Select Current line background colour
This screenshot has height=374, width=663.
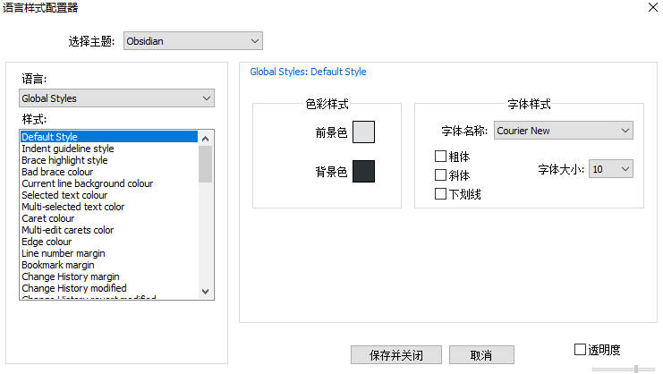[109, 183]
